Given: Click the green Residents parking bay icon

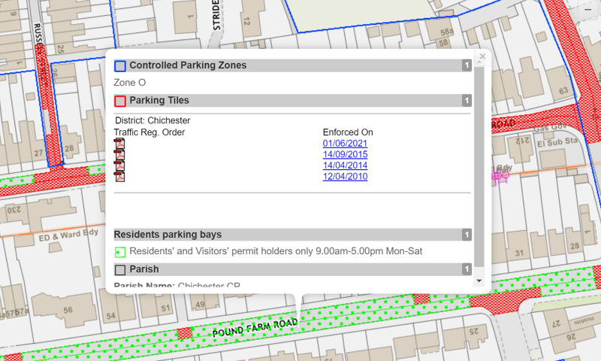Looking at the screenshot, I should pos(120,251).
